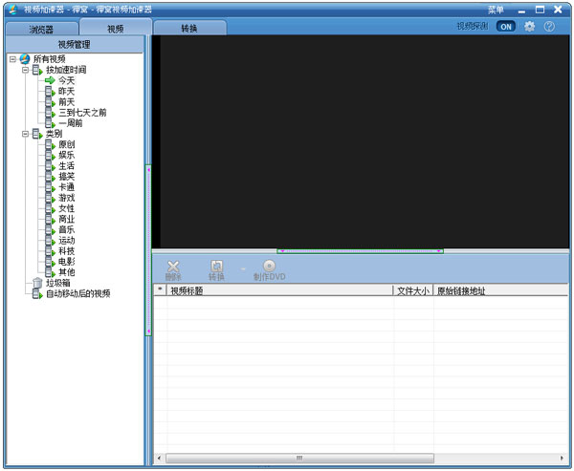Collapse the 所有视频 tree node
574x471 pixels.
pos(12,59)
